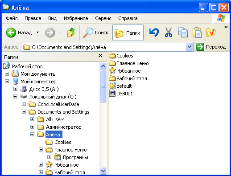Select Избранное star icon in tree

[49, 164]
